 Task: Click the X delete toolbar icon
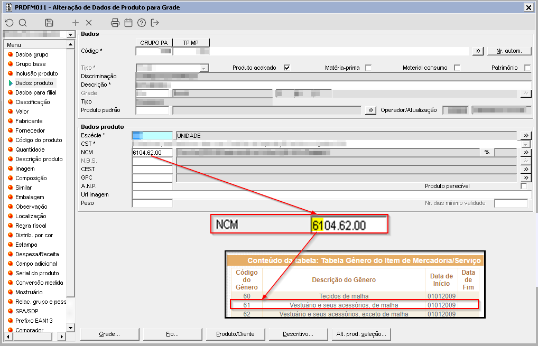coord(89,23)
